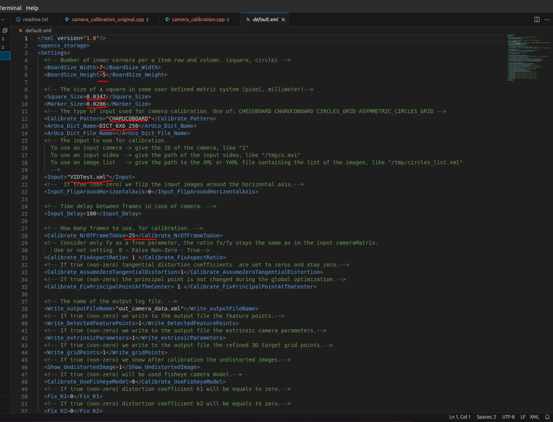Click the comment "Time delay between frames"
Image resolution: width=553 pixels, height=422 pixels.
[130, 206]
